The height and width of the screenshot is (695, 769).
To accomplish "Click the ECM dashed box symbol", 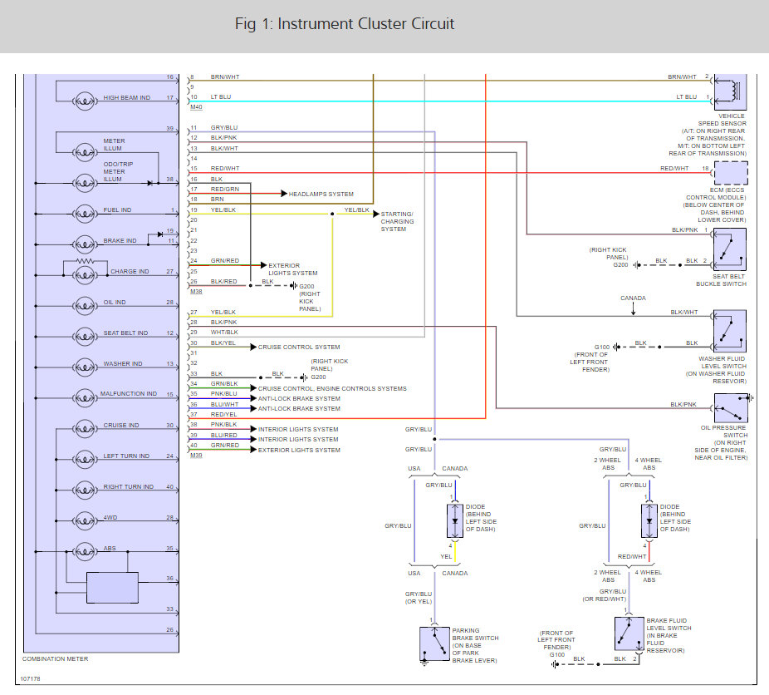I will pos(731,173).
